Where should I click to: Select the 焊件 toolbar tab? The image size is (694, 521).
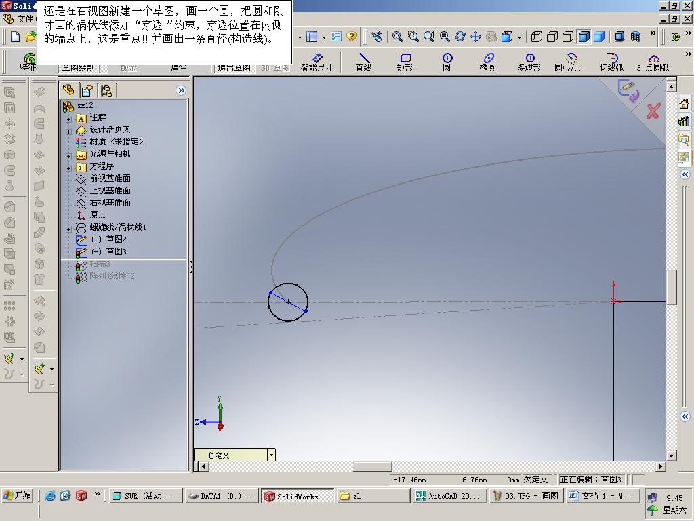(x=178, y=68)
